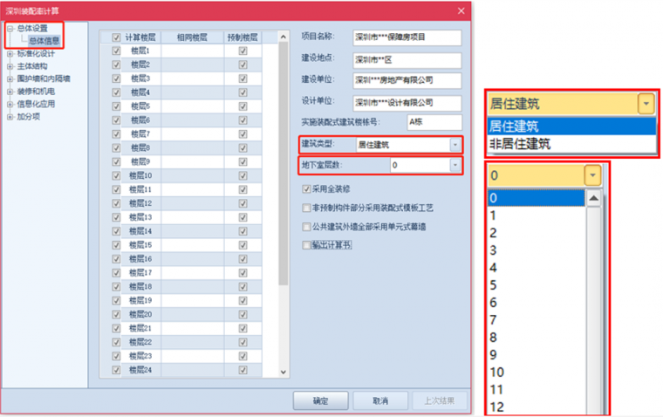Toggle the 采用全装修 checkbox
The width and height of the screenshot is (663, 417).
tap(306, 188)
